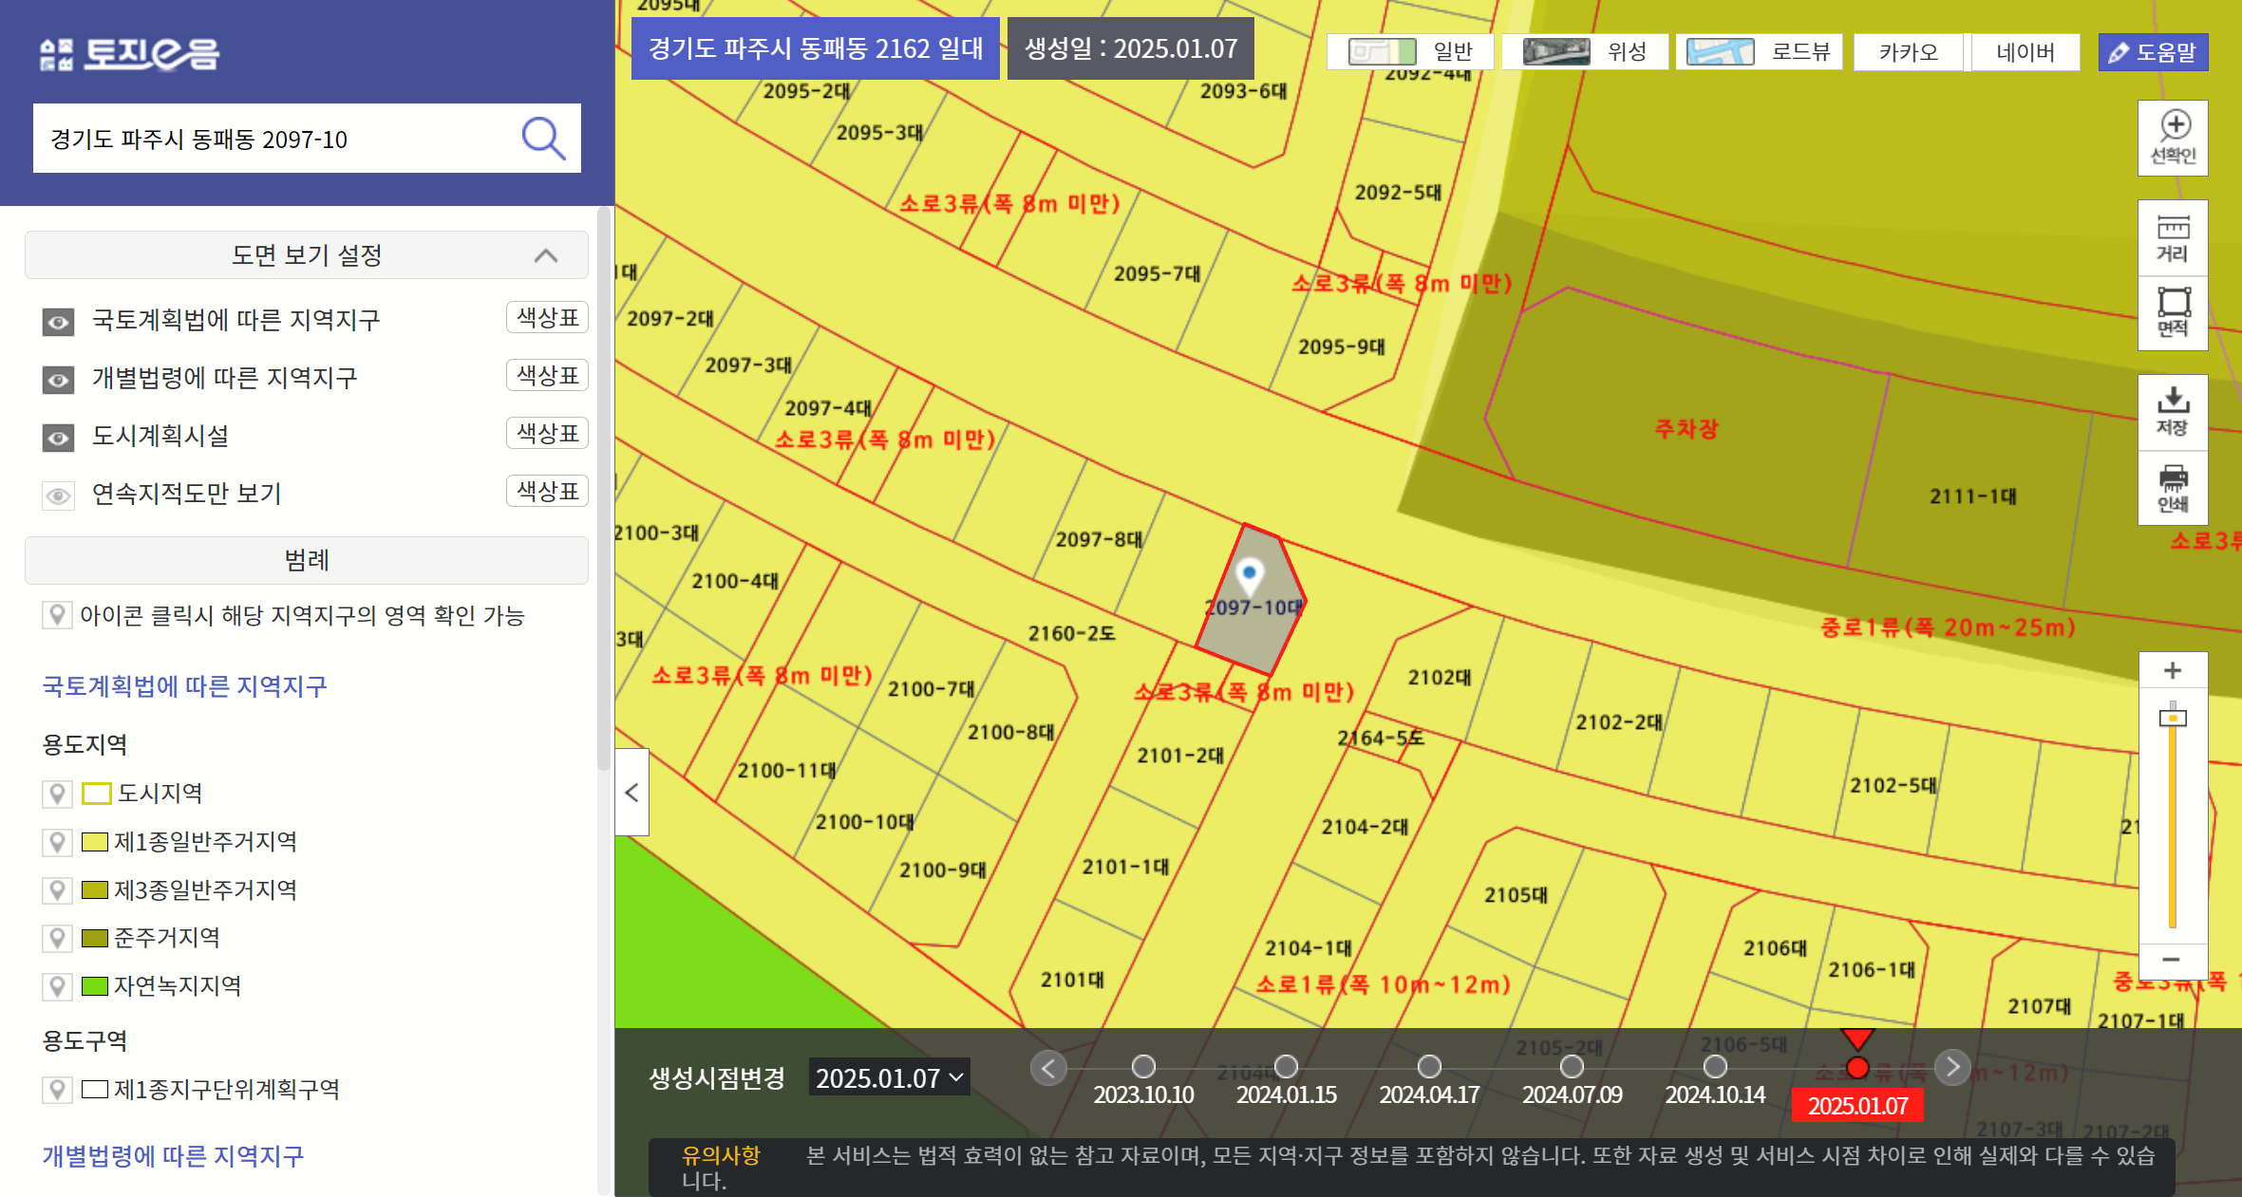Click map pin icon beside 자연녹지지역
The image size is (2242, 1197).
[57, 986]
